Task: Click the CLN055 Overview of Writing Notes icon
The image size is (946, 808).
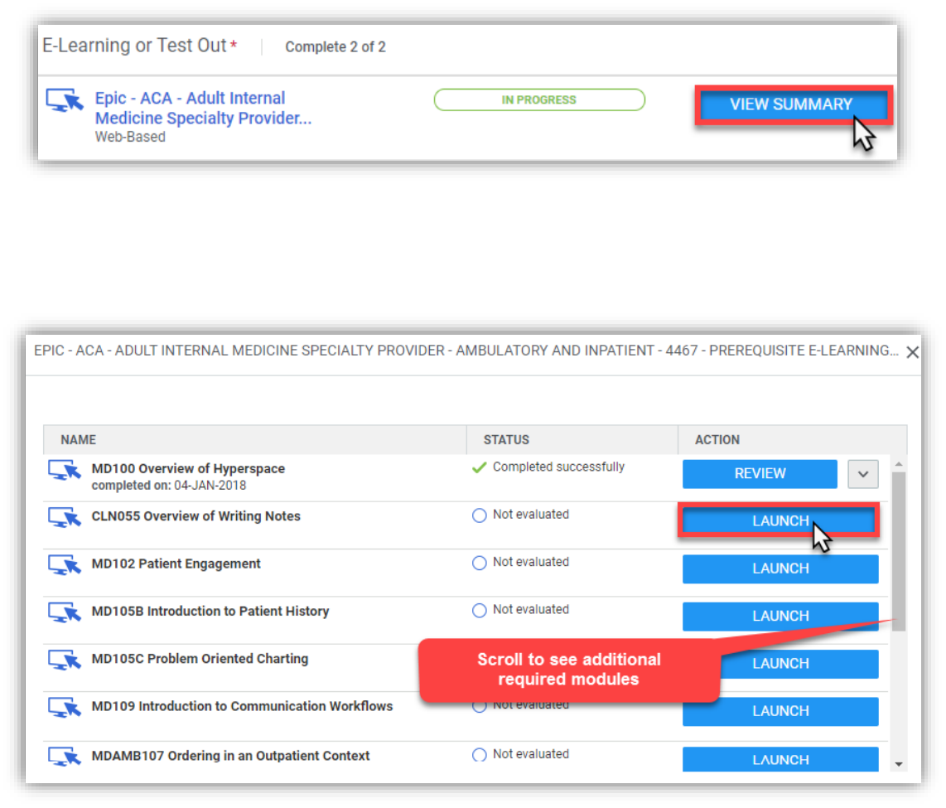Action: pos(65,518)
